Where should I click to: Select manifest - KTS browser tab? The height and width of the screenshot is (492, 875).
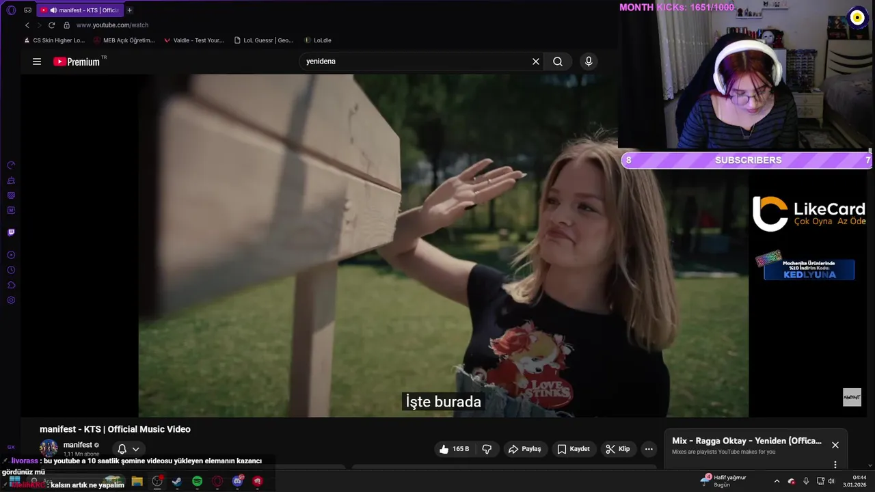coord(79,10)
